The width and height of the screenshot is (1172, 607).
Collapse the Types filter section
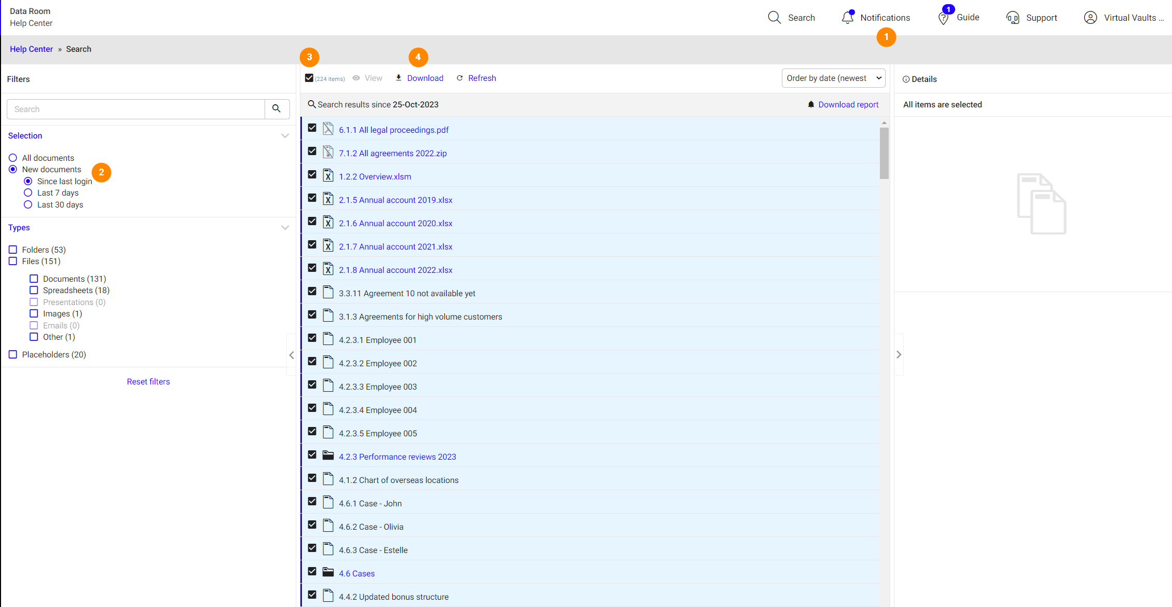[285, 228]
